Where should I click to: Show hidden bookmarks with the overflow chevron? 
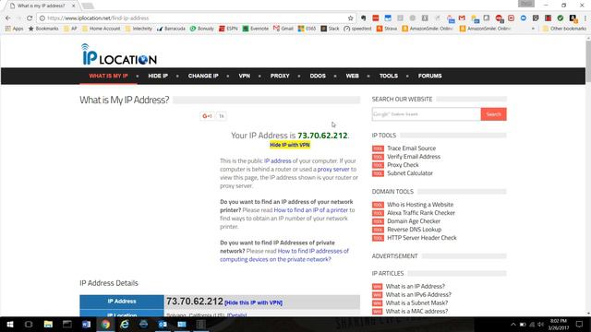[x=533, y=29]
